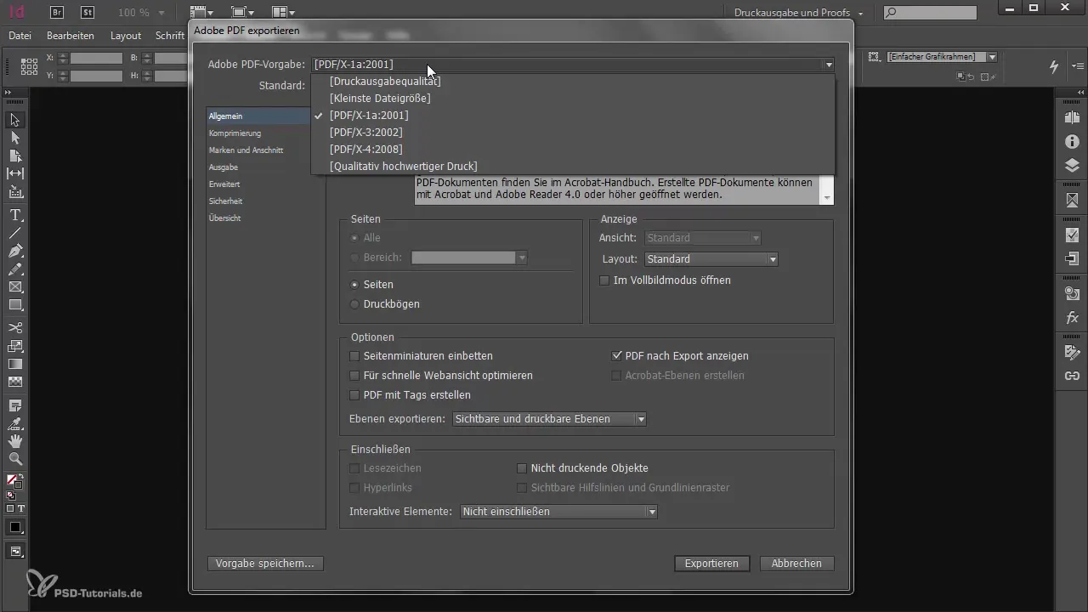Select the Page tool
The width and height of the screenshot is (1088, 612).
[x=15, y=156]
